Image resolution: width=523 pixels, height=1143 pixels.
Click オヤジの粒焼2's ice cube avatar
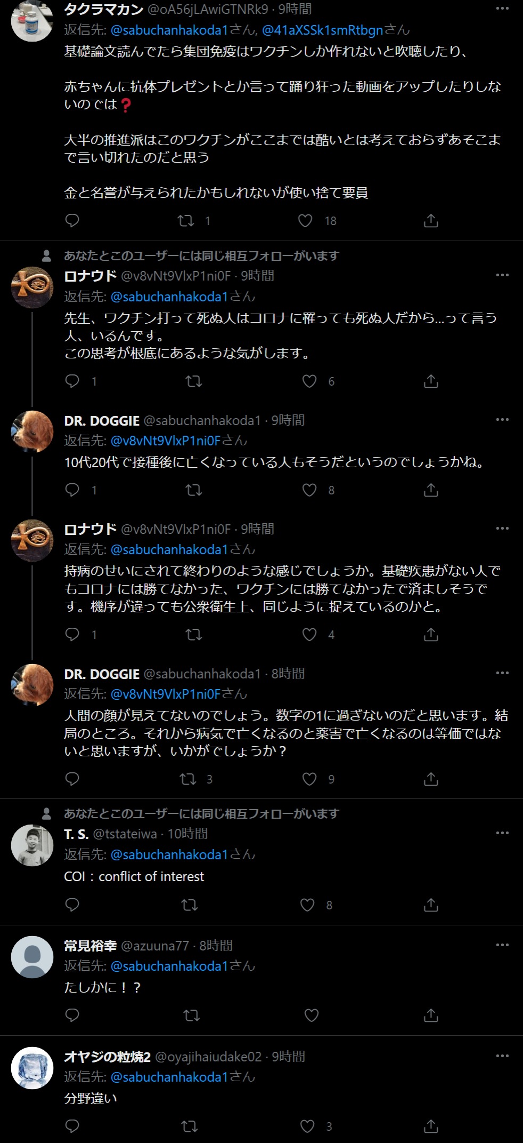tap(32, 1067)
